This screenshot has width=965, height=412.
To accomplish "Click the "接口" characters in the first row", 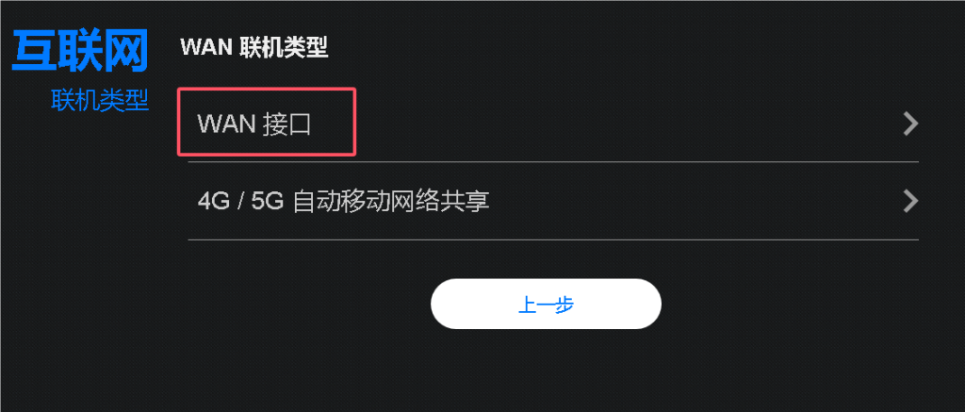I will [x=286, y=125].
